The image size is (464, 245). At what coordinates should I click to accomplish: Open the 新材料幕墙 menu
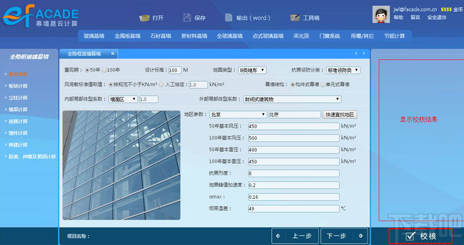[194, 36]
